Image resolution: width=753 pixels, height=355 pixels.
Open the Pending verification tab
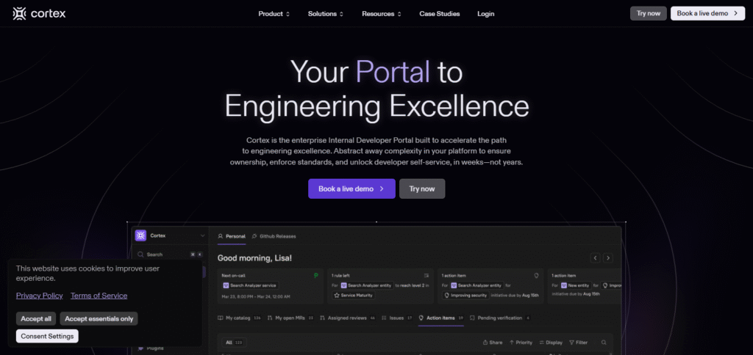click(500, 318)
